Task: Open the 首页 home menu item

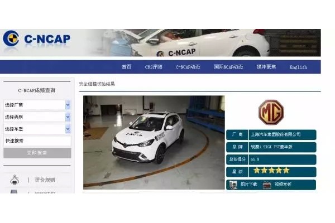Action: click(126, 67)
